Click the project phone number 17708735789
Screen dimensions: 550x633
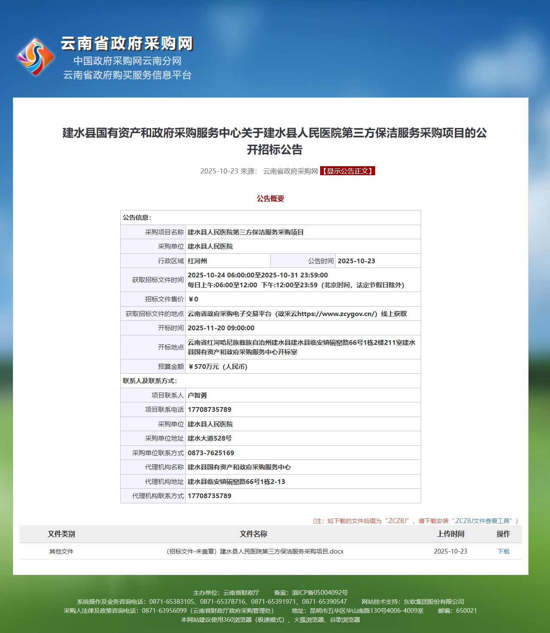point(209,410)
